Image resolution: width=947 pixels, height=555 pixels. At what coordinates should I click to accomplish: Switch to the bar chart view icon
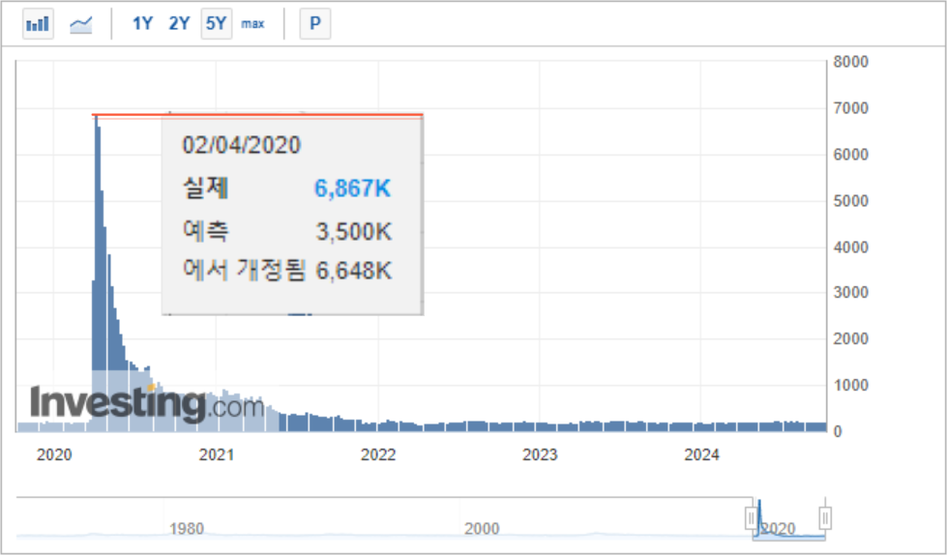point(39,24)
